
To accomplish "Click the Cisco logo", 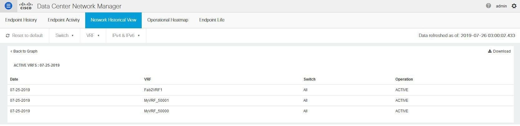I will point(26,6).
